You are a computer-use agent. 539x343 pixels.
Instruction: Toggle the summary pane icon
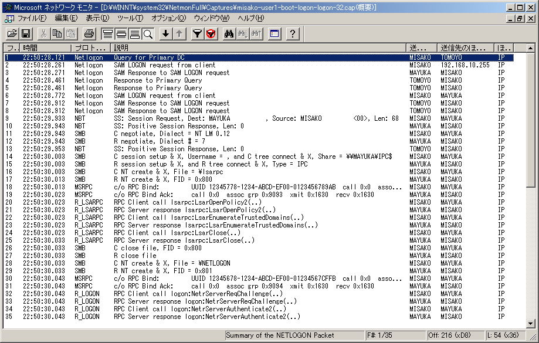click(x=107, y=33)
